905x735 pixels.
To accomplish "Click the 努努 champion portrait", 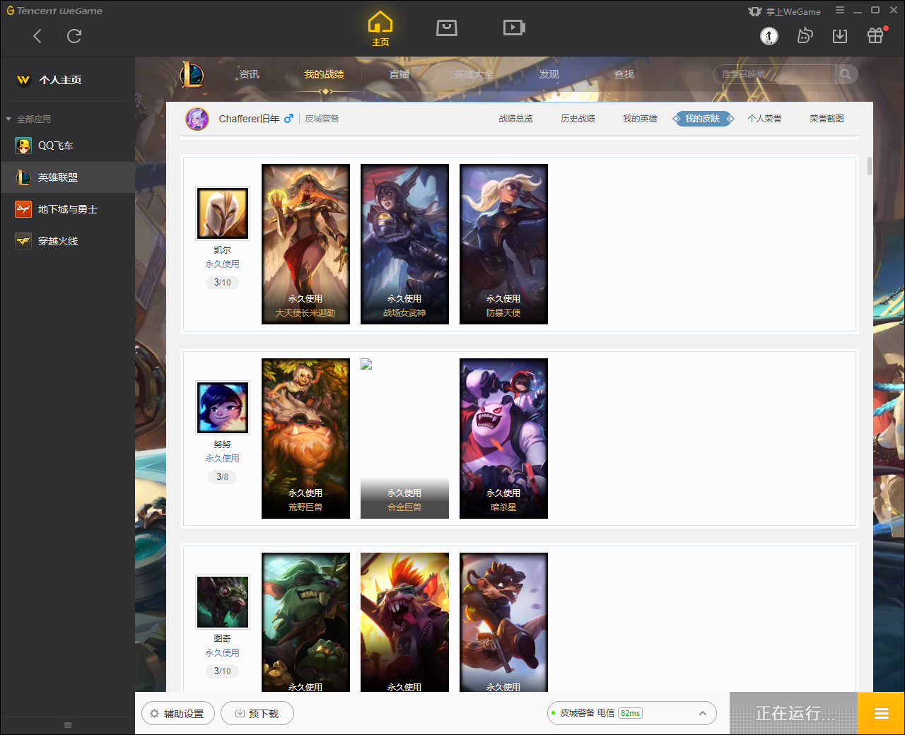I will pos(223,408).
